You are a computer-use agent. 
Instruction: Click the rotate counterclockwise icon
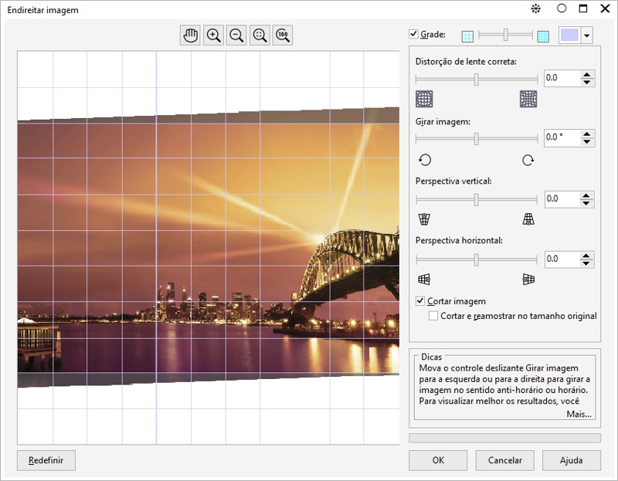click(424, 160)
